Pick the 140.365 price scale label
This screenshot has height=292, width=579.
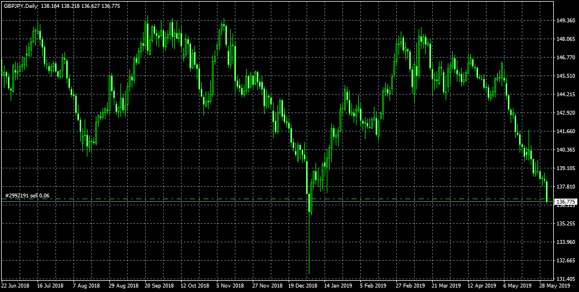[x=566, y=150]
